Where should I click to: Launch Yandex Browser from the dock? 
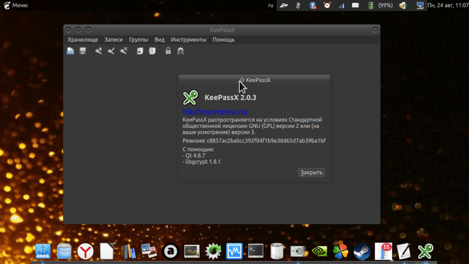pos(85,251)
